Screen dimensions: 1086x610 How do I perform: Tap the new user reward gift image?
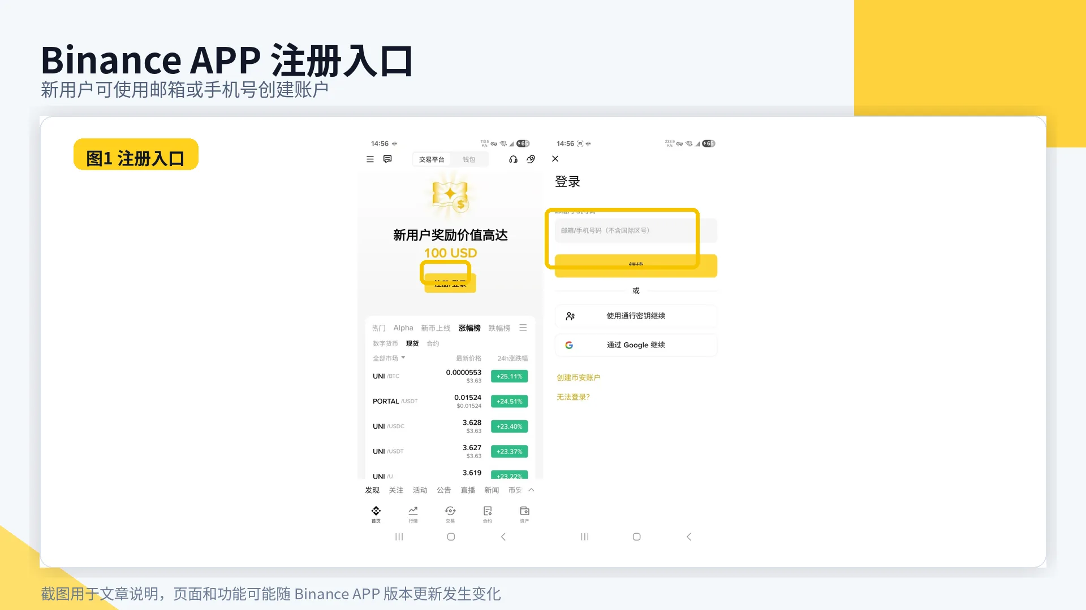pyautogui.click(x=450, y=196)
